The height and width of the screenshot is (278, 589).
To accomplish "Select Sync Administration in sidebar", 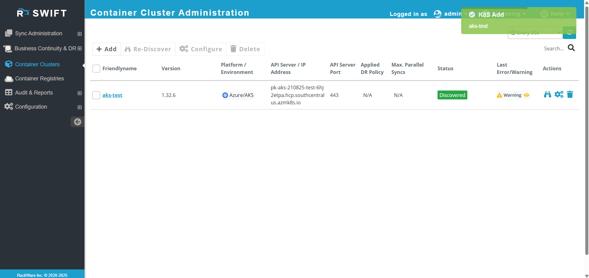I will pyautogui.click(x=39, y=33).
